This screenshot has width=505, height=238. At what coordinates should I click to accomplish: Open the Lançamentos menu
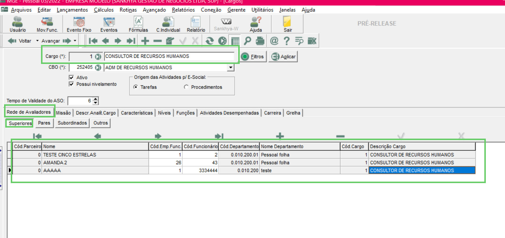point(72,10)
